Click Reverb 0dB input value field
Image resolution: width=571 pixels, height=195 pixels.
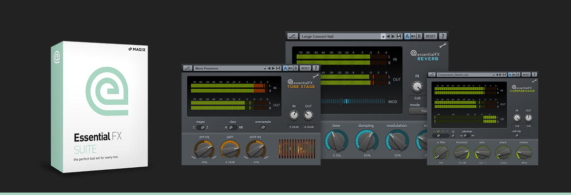[x=417, y=98]
